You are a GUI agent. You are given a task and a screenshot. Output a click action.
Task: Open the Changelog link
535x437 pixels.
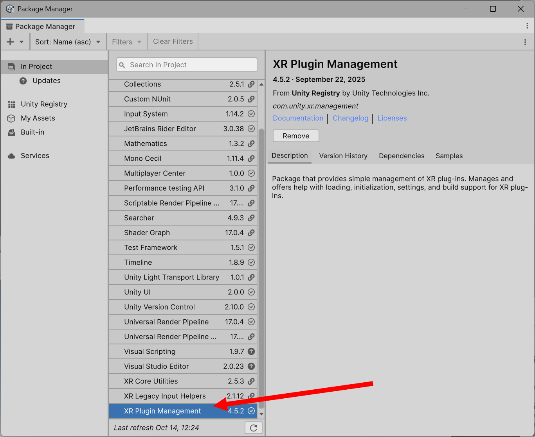351,118
